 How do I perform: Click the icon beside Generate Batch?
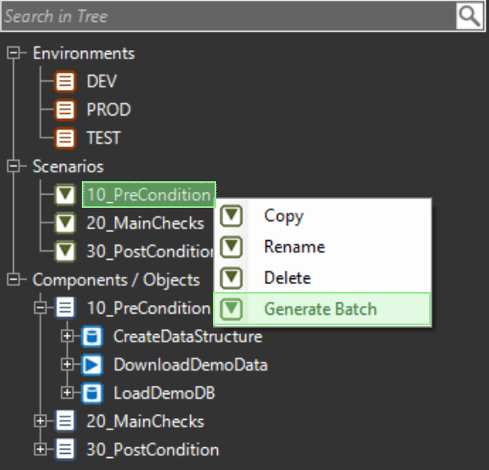pyautogui.click(x=232, y=309)
